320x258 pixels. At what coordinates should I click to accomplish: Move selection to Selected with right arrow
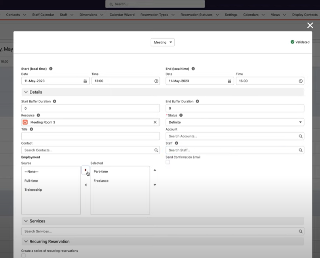[86, 170]
